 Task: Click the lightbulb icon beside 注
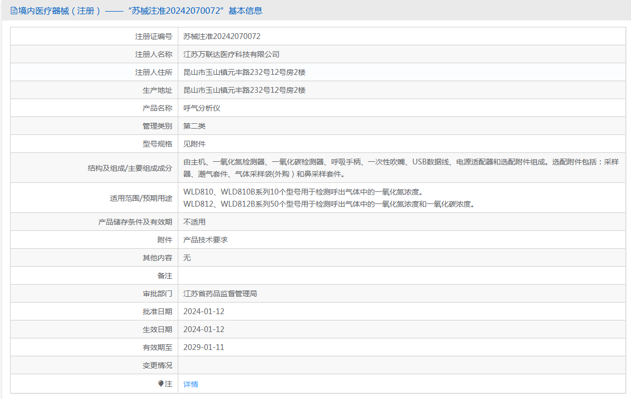pyautogui.click(x=161, y=384)
